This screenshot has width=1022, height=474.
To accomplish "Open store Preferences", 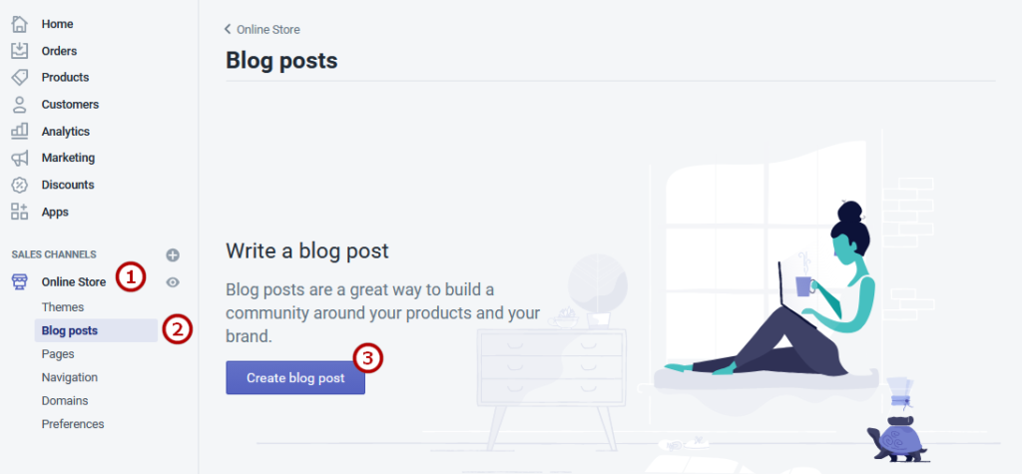I will point(73,424).
